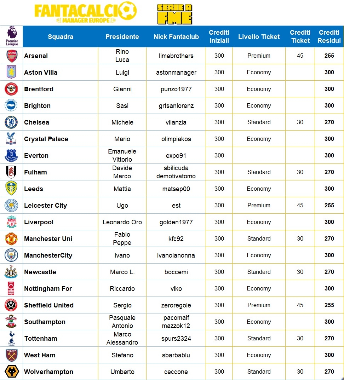Select the Newcastle crest icon
The height and width of the screenshot is (380, 344).
pos(11,272)
